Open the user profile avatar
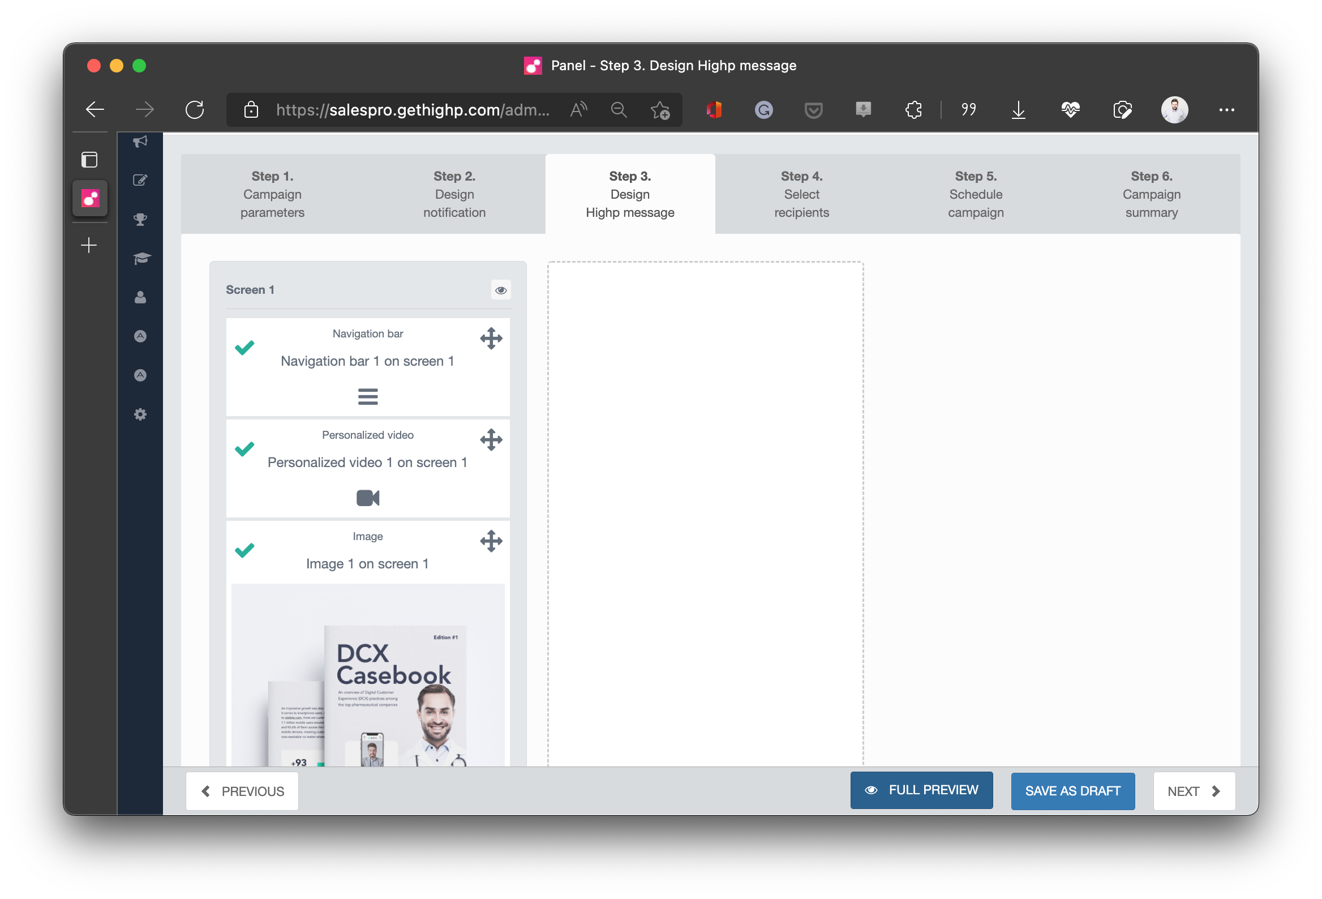 pos(1174,109)
